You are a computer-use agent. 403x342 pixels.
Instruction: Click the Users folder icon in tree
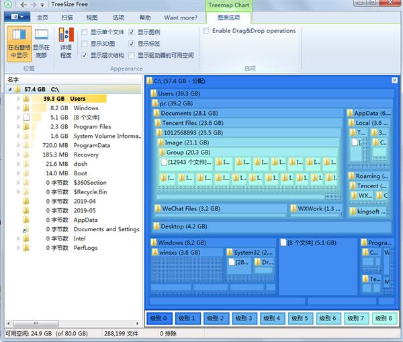[26, 99]
